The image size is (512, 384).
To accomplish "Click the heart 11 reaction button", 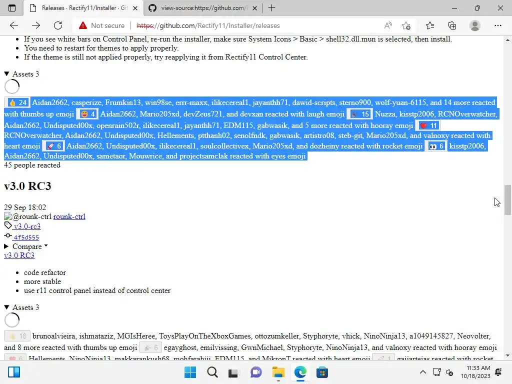I will 428,125.
